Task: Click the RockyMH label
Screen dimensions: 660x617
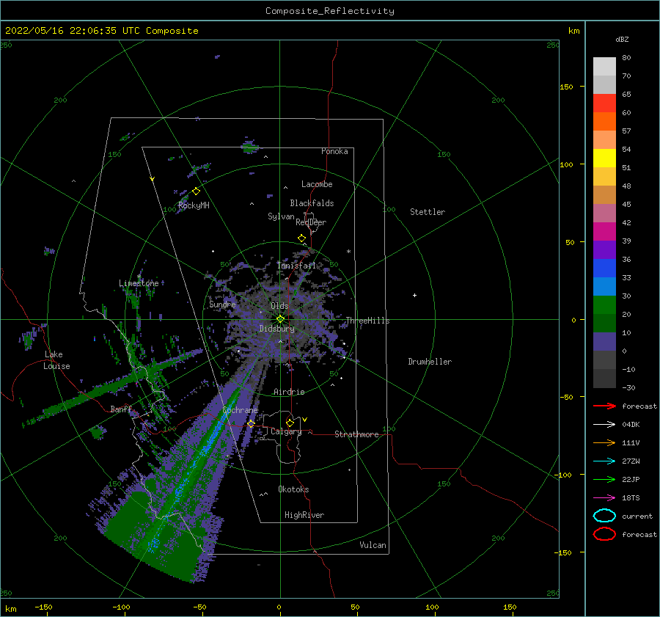Action: point(194,205)
